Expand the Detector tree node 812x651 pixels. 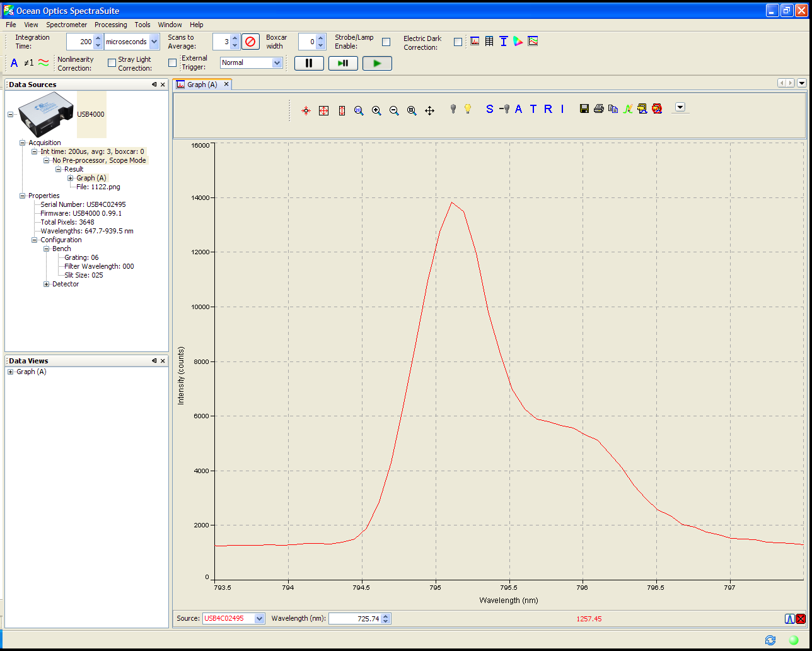point(47,284)
